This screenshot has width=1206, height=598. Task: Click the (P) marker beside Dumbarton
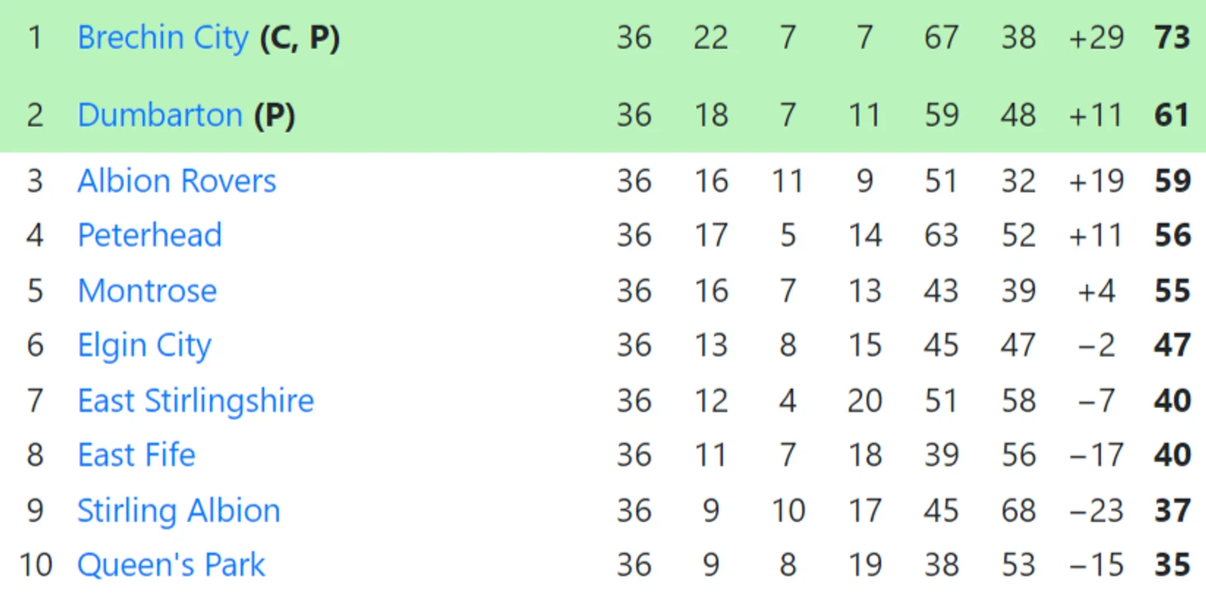point(274,115)
